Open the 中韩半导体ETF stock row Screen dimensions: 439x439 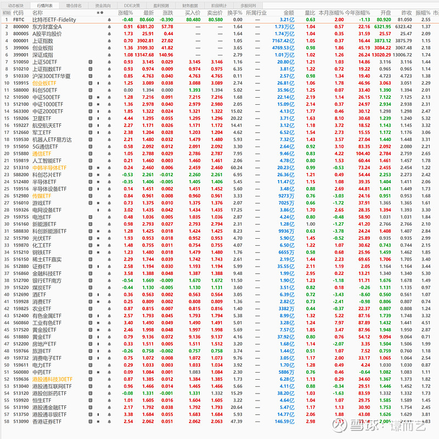point(49,168)
